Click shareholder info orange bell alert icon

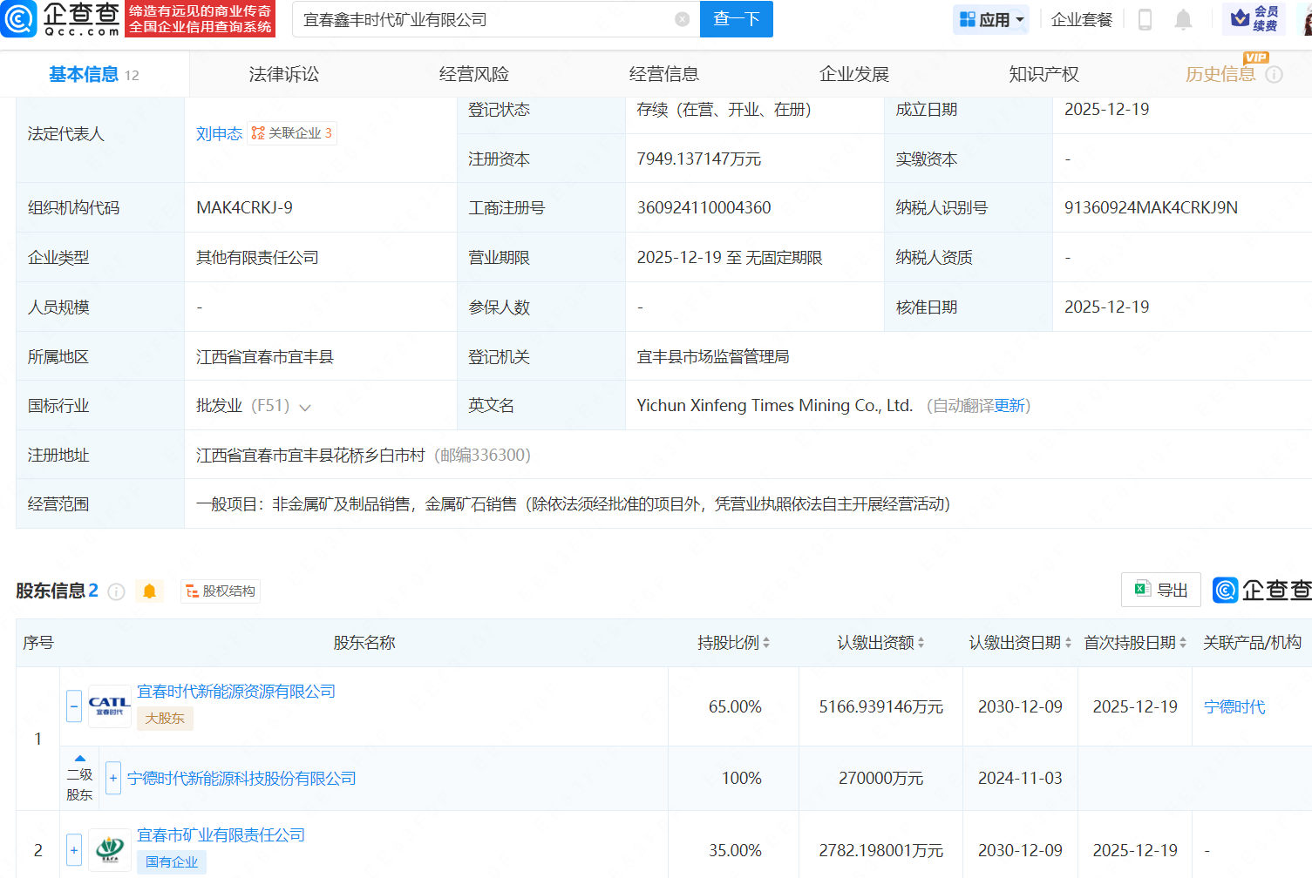pos(149,591)
